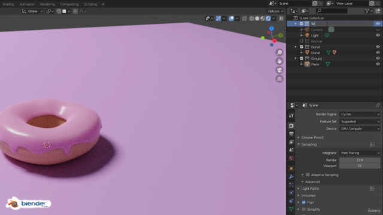Toggle snapping magnet icon
Viewport: 383px width, 215px height.
pos(59,11)
